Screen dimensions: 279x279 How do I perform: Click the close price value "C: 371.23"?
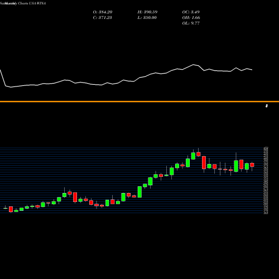[102, 18]
